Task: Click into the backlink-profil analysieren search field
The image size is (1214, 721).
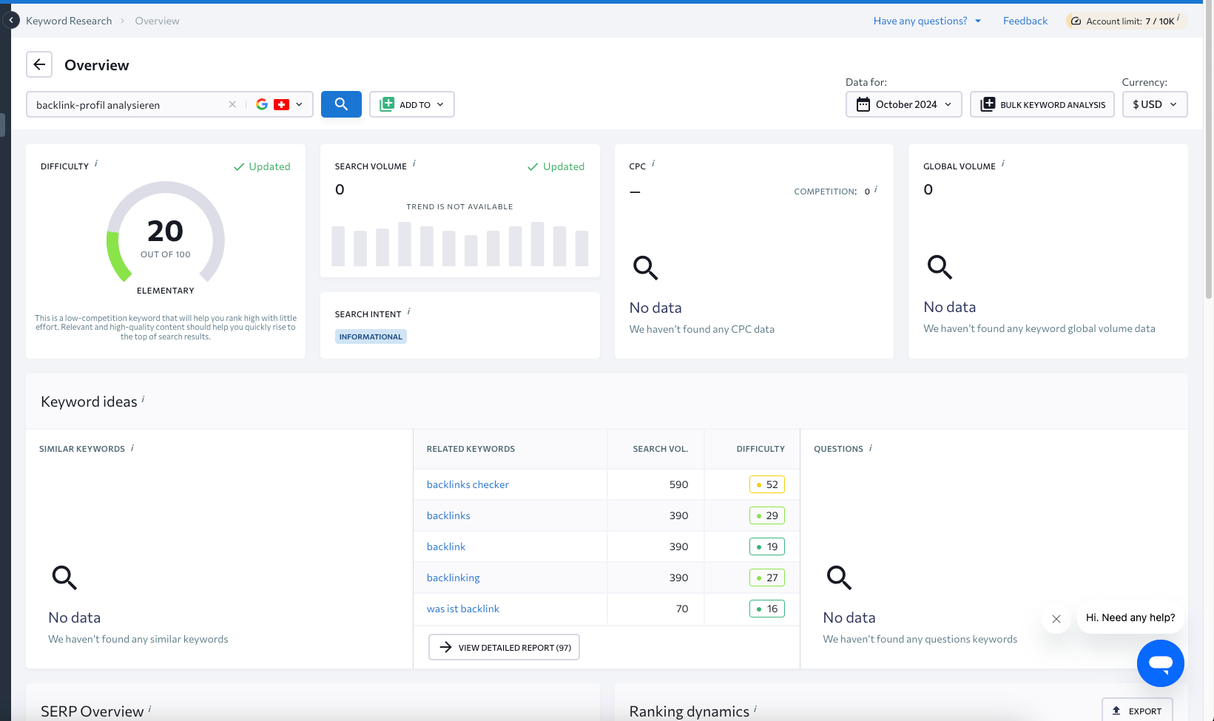Action: 129,104
